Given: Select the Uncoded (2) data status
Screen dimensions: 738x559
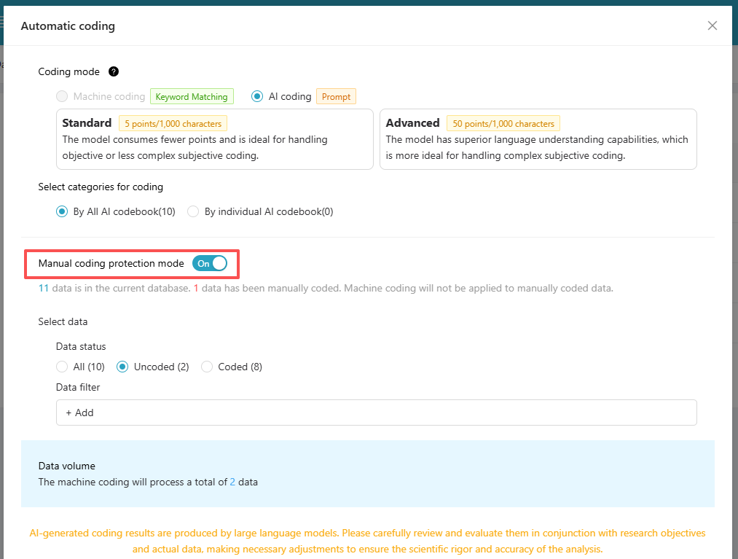Looking at the screenshot, I should coord(122,367).
